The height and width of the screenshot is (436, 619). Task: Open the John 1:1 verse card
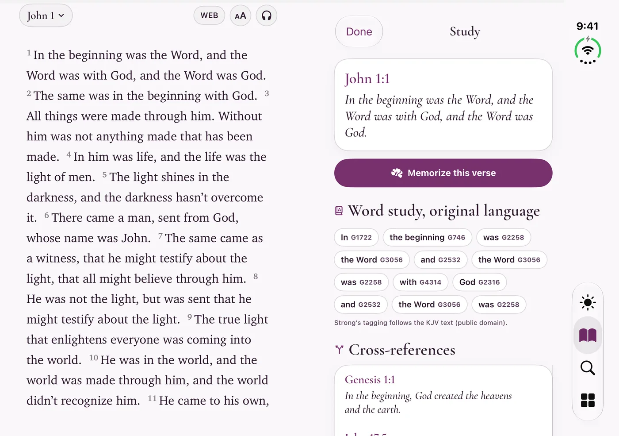coord(443,105)
